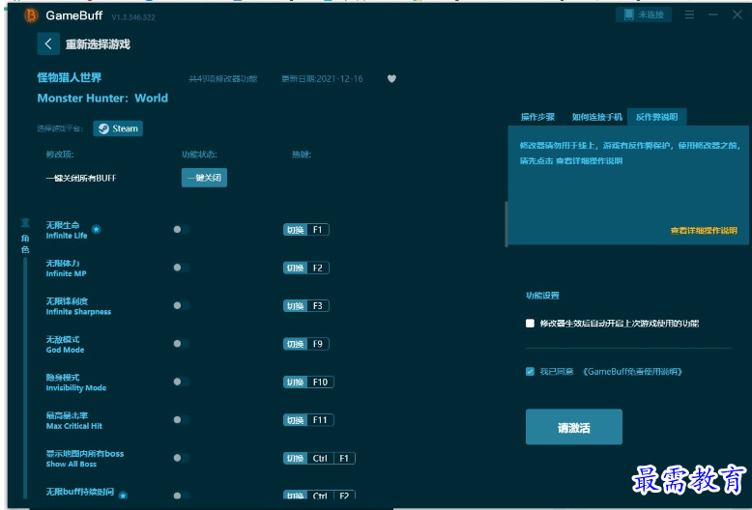Click 功能设置 heading text
Viewport: 752px width, 510px height.
(x=542, y=296)
